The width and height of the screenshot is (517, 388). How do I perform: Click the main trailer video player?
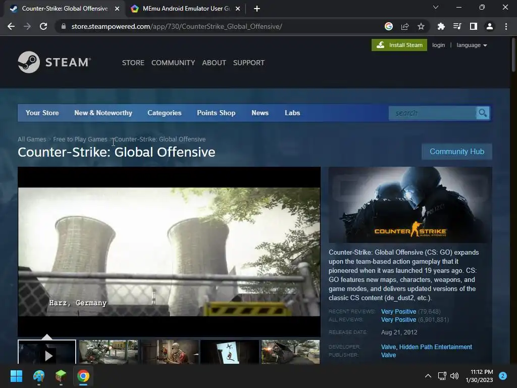[x=169, y=252]
